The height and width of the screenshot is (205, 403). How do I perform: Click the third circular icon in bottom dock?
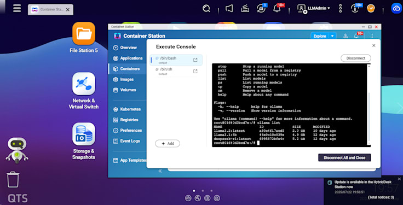point(208,198)
